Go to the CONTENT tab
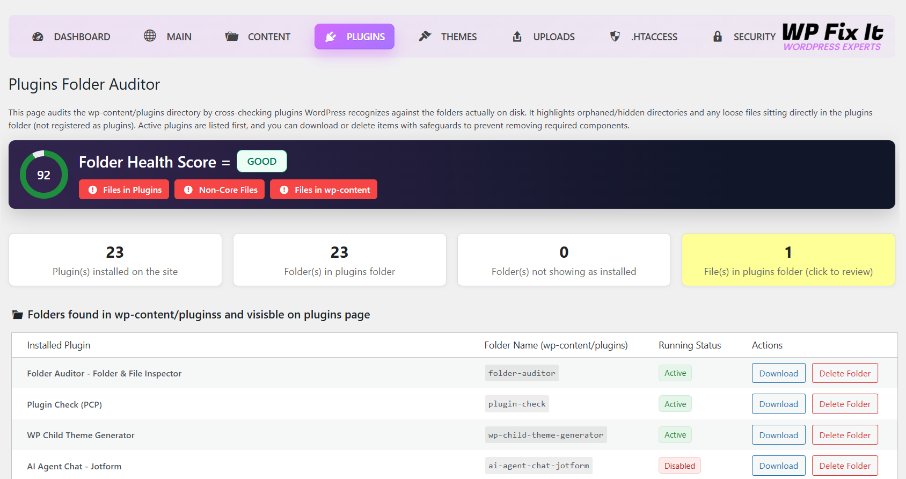Image resolution: width=906 pixels, height=479 pixels. point(258,37)
